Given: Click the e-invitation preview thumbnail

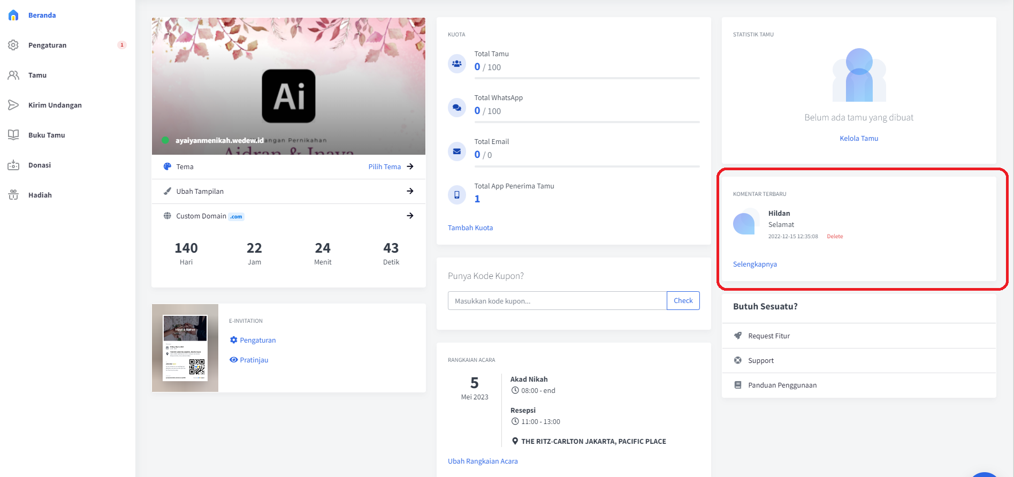Looking at the screenshot, I should coord(185,348).
